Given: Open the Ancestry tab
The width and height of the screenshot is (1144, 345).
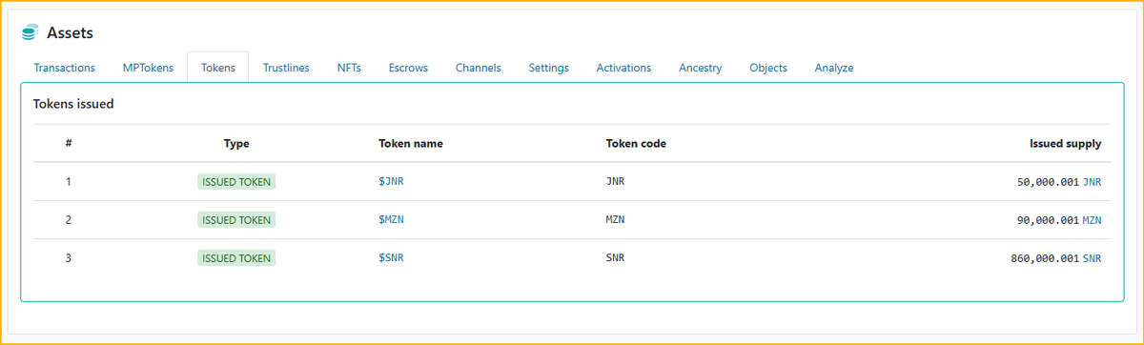Looking at the screenshot, I should tap(700, 68).
